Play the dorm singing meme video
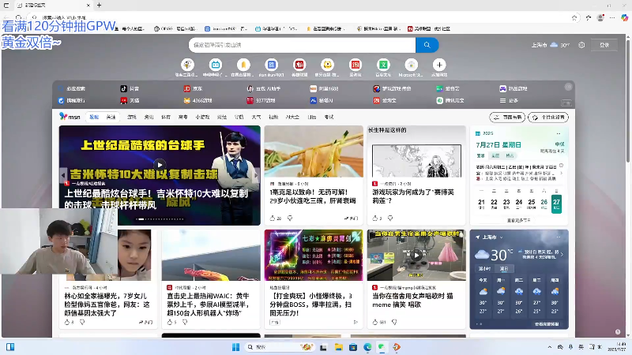Image resolution: width=632 pixels, height=355 pixels. tap(416, 255)
